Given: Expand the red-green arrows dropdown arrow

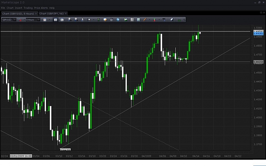Looking at the screenshot, I should [159, 20].
